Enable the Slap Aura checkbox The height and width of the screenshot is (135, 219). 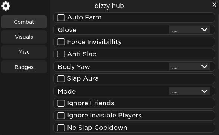pyautogui.click(x=61, y=79)
